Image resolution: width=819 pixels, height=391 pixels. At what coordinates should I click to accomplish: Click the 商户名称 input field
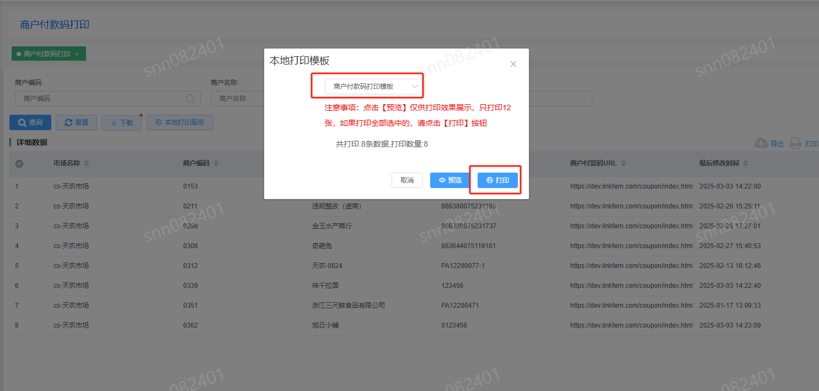tap(237, 99)
